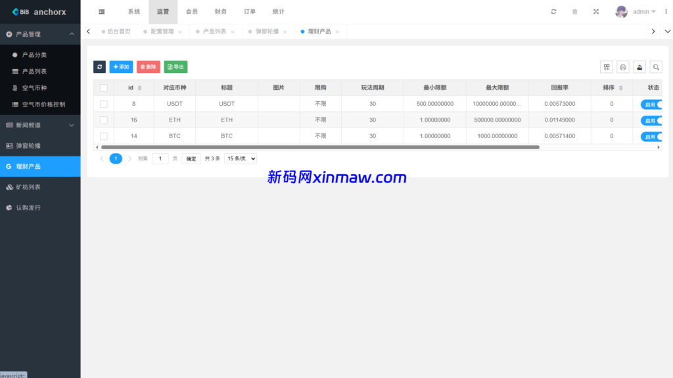The image size is (673, 378).
Task: Close the 配置管理 tab
Action: [180, 32]
